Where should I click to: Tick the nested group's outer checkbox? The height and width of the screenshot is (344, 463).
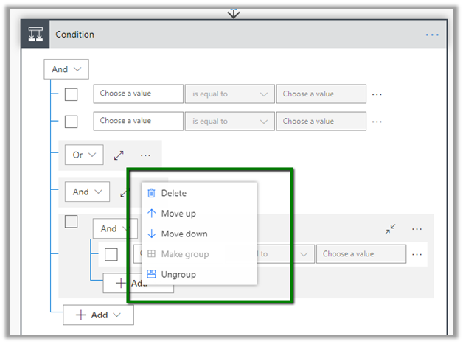(x=71, y=221)
